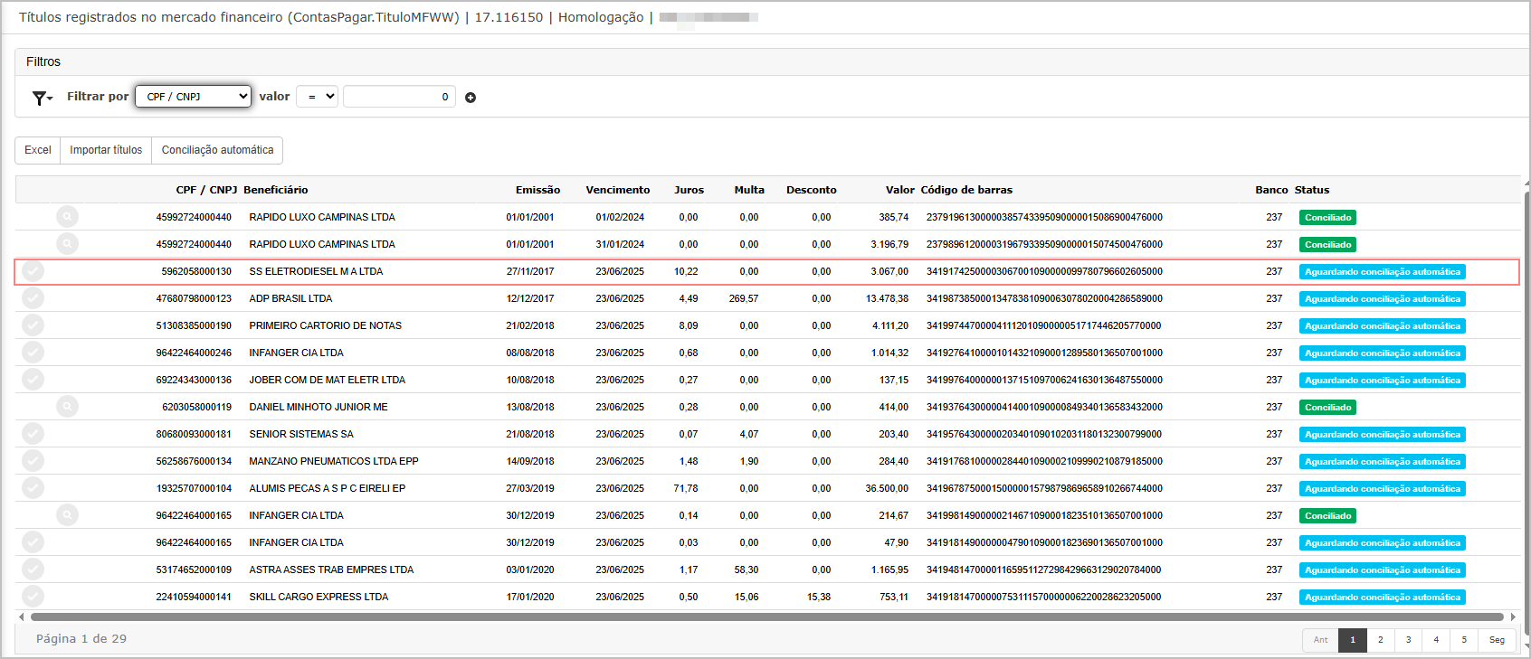Add filter with the plus circle icon
1531x659 pixels.
(x=471, y=98)
